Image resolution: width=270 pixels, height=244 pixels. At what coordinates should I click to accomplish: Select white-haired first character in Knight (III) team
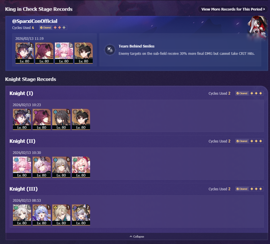pos(22,215)
